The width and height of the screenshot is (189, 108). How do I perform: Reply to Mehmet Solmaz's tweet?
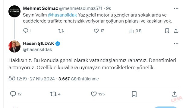(x=26, y=31)
